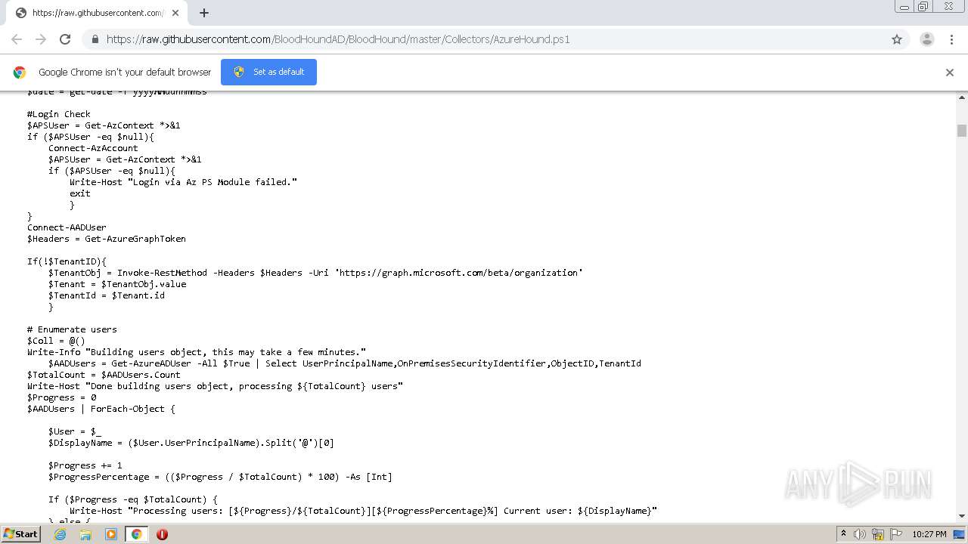This screenshot has height=544, width=968.
Task: Click the 'If ($Progress -eq $TotalCount)' line
Action: [133, 499]
